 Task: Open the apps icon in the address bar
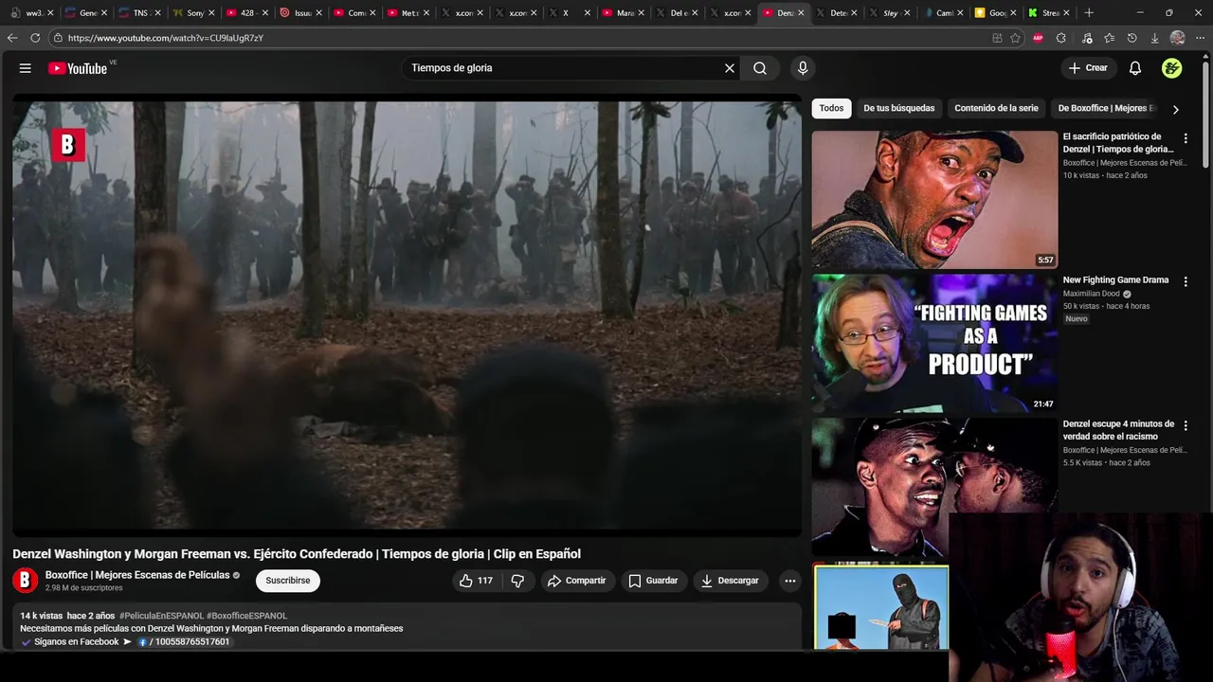(997, 38)
